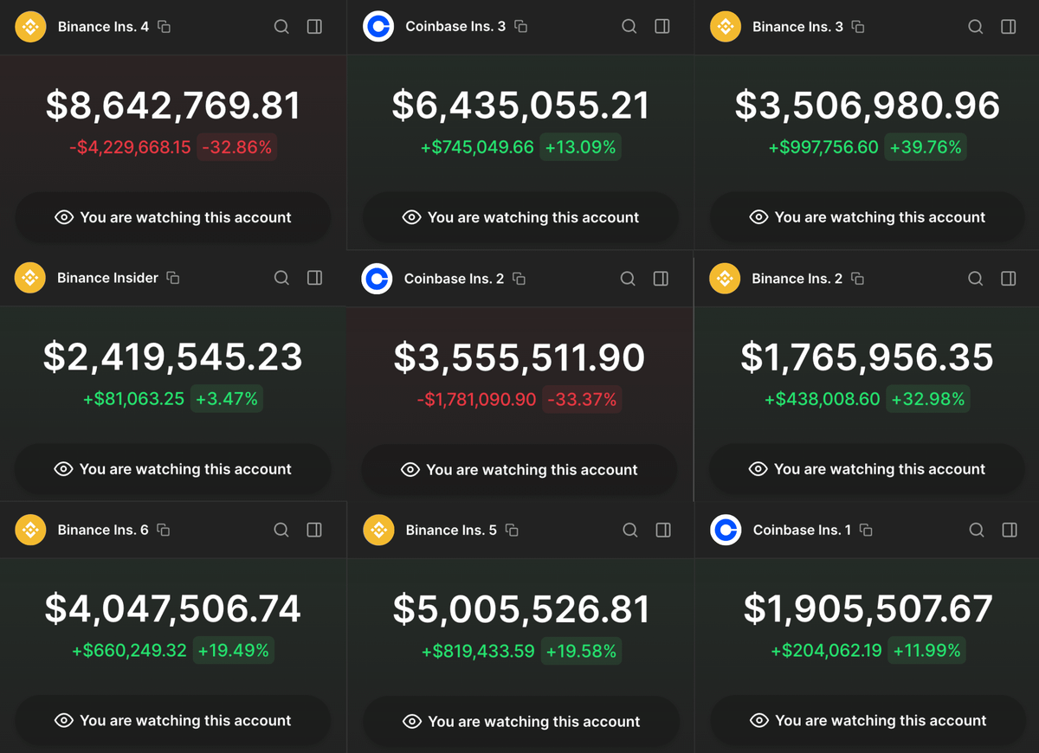Copy address of Binance Ins. 6 account

[x=164, y=530]
